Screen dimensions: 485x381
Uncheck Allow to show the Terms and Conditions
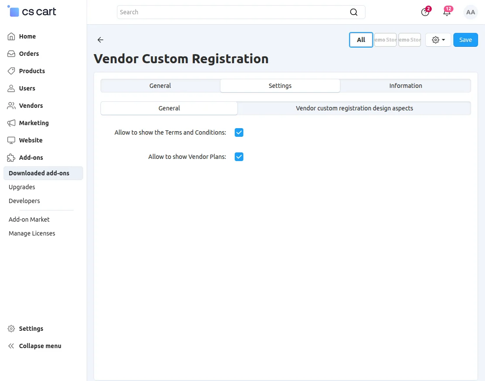(x=239, y=132)
